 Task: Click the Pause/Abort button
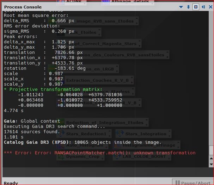coord(193,183)
